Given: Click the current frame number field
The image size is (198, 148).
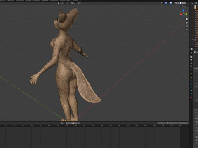Looking at the screenshot, I should tap(162, 123).
